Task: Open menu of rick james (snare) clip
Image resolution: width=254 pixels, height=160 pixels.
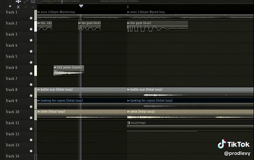Action: point(55,67)
